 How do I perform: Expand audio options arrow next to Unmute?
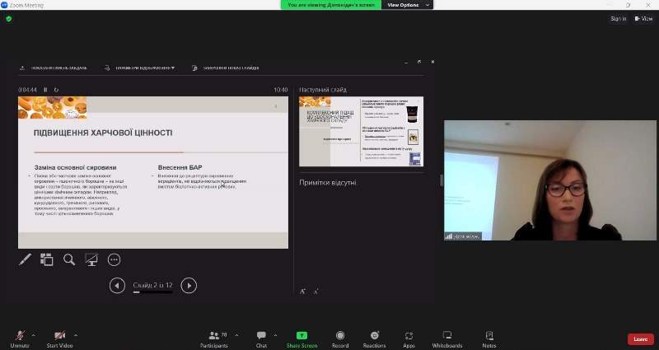(34, 334)
